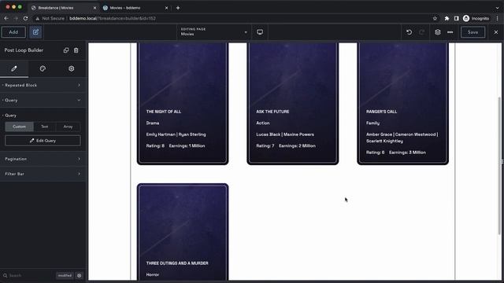Duplicate the Post Loop Builder element
This screenshot has width=504, height=283.
[66, 50]
